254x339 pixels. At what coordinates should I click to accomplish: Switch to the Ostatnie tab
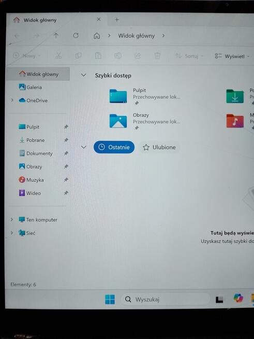click(114, 147)
